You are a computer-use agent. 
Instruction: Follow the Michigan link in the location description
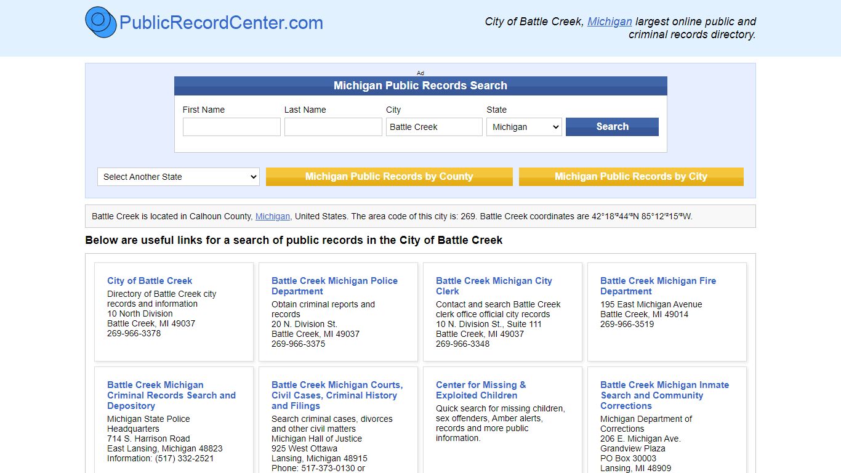click(x=273, y=216)
